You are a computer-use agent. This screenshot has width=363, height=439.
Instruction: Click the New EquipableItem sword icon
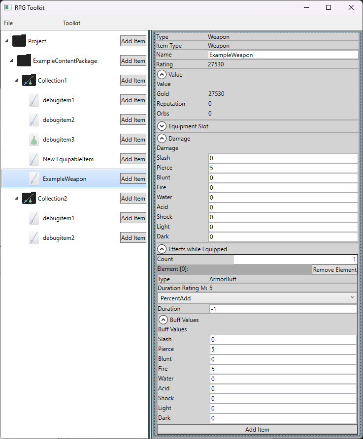tap(34, 159)
